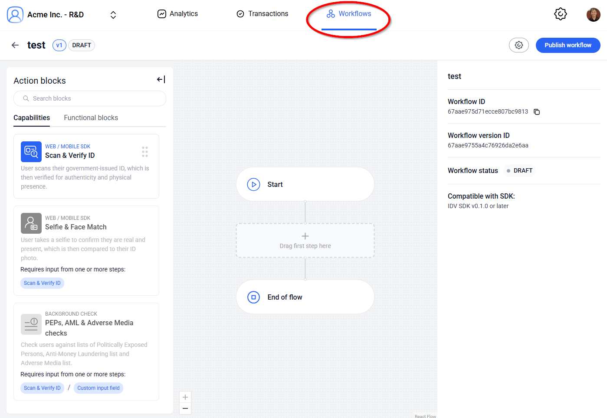Open the organization switcher next to Acme Inc.
Screen dimensions: 607x418
point(113,14)
